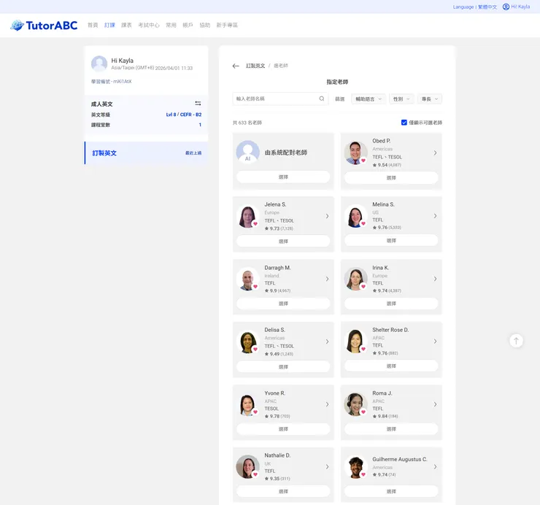
Task: Click select button for Guilherme Augustus C.
Action: tap(391, 492)
